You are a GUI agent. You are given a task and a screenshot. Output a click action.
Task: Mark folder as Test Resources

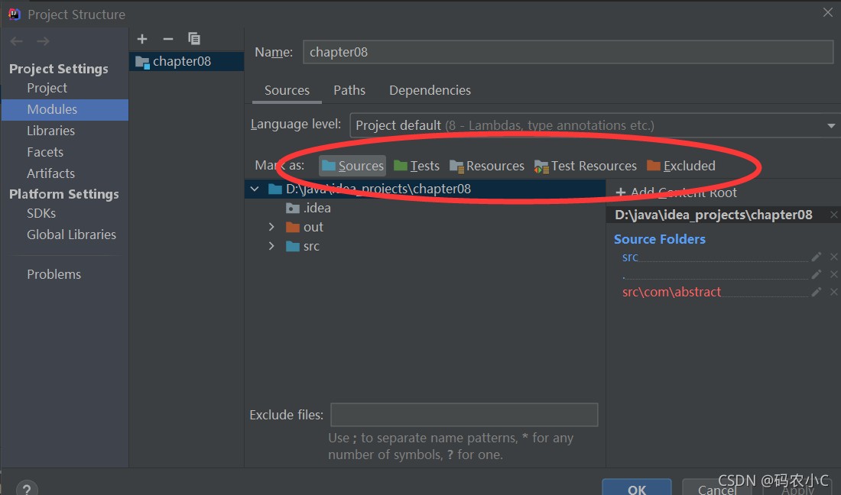[586, 166]
